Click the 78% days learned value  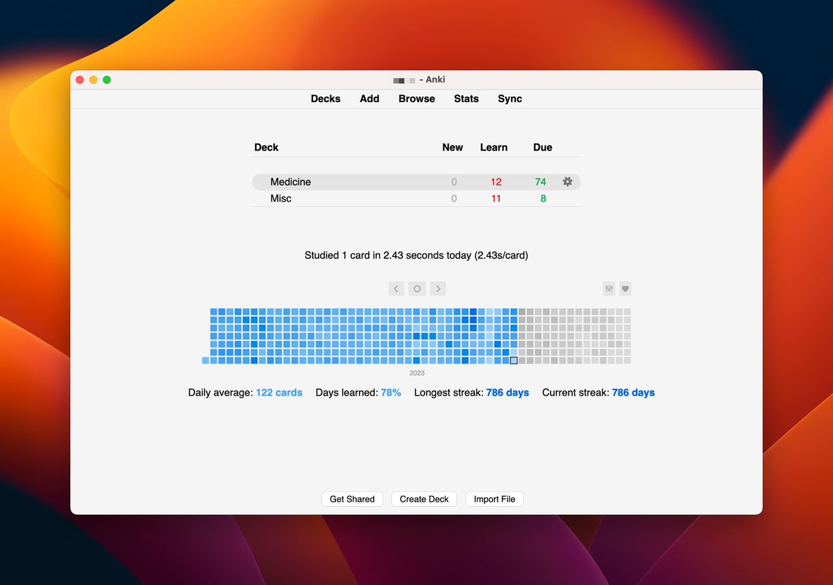(x=391, y=393)
